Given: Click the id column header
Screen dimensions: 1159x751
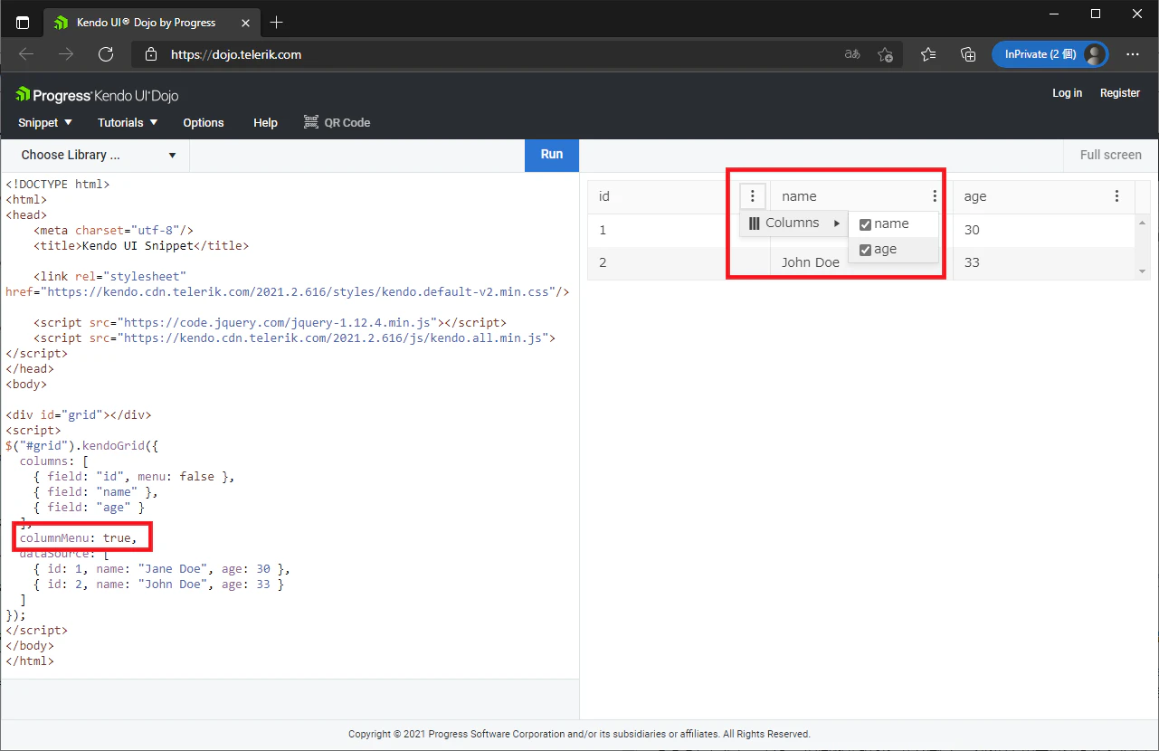Looking at the screenshot, I should pyautogui.click(x=663, y=196).
